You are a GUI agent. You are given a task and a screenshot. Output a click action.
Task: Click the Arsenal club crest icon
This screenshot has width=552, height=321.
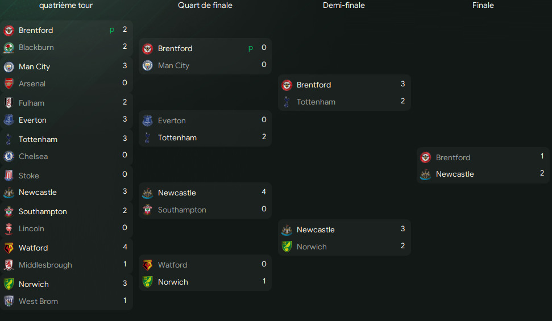9,84
